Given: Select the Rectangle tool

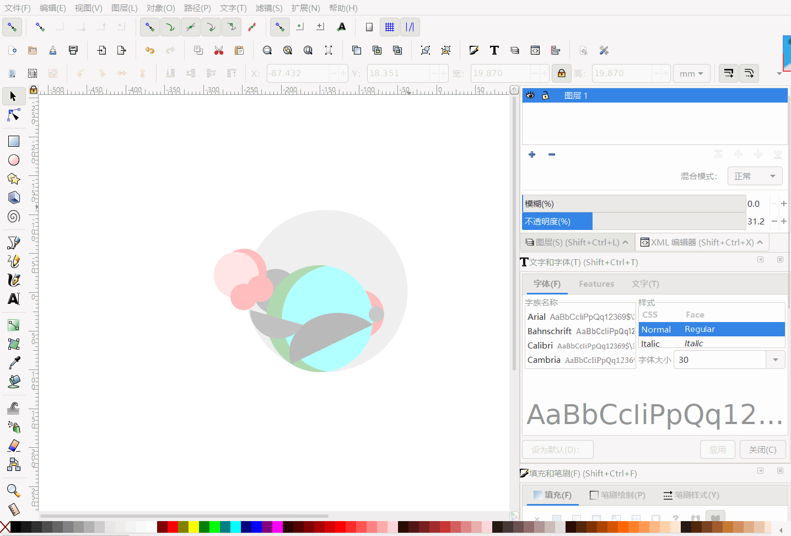Looking at the screenshot, I should pyautogui.click(x=14, y=141).
